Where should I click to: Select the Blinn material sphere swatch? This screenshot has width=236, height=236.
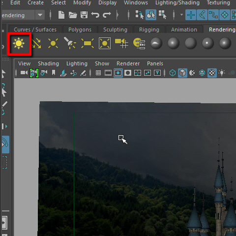point(174,43)
